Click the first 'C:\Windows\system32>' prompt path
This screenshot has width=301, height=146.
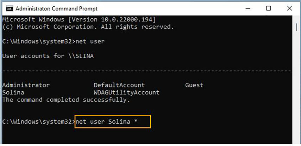[x=38, y=41]
